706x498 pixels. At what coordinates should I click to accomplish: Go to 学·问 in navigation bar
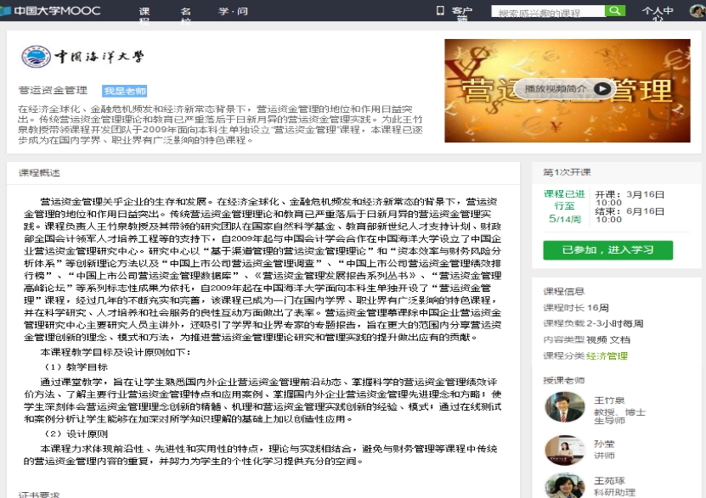[x=233, y=11]
